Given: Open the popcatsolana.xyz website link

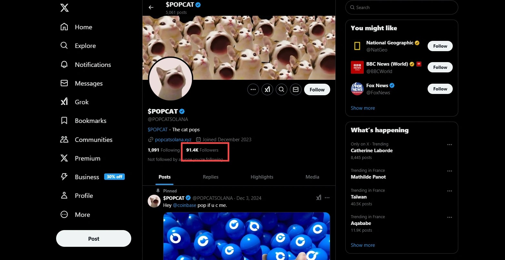Looking at the screenshot, I should pyautogui.click(x=173, y=140).
